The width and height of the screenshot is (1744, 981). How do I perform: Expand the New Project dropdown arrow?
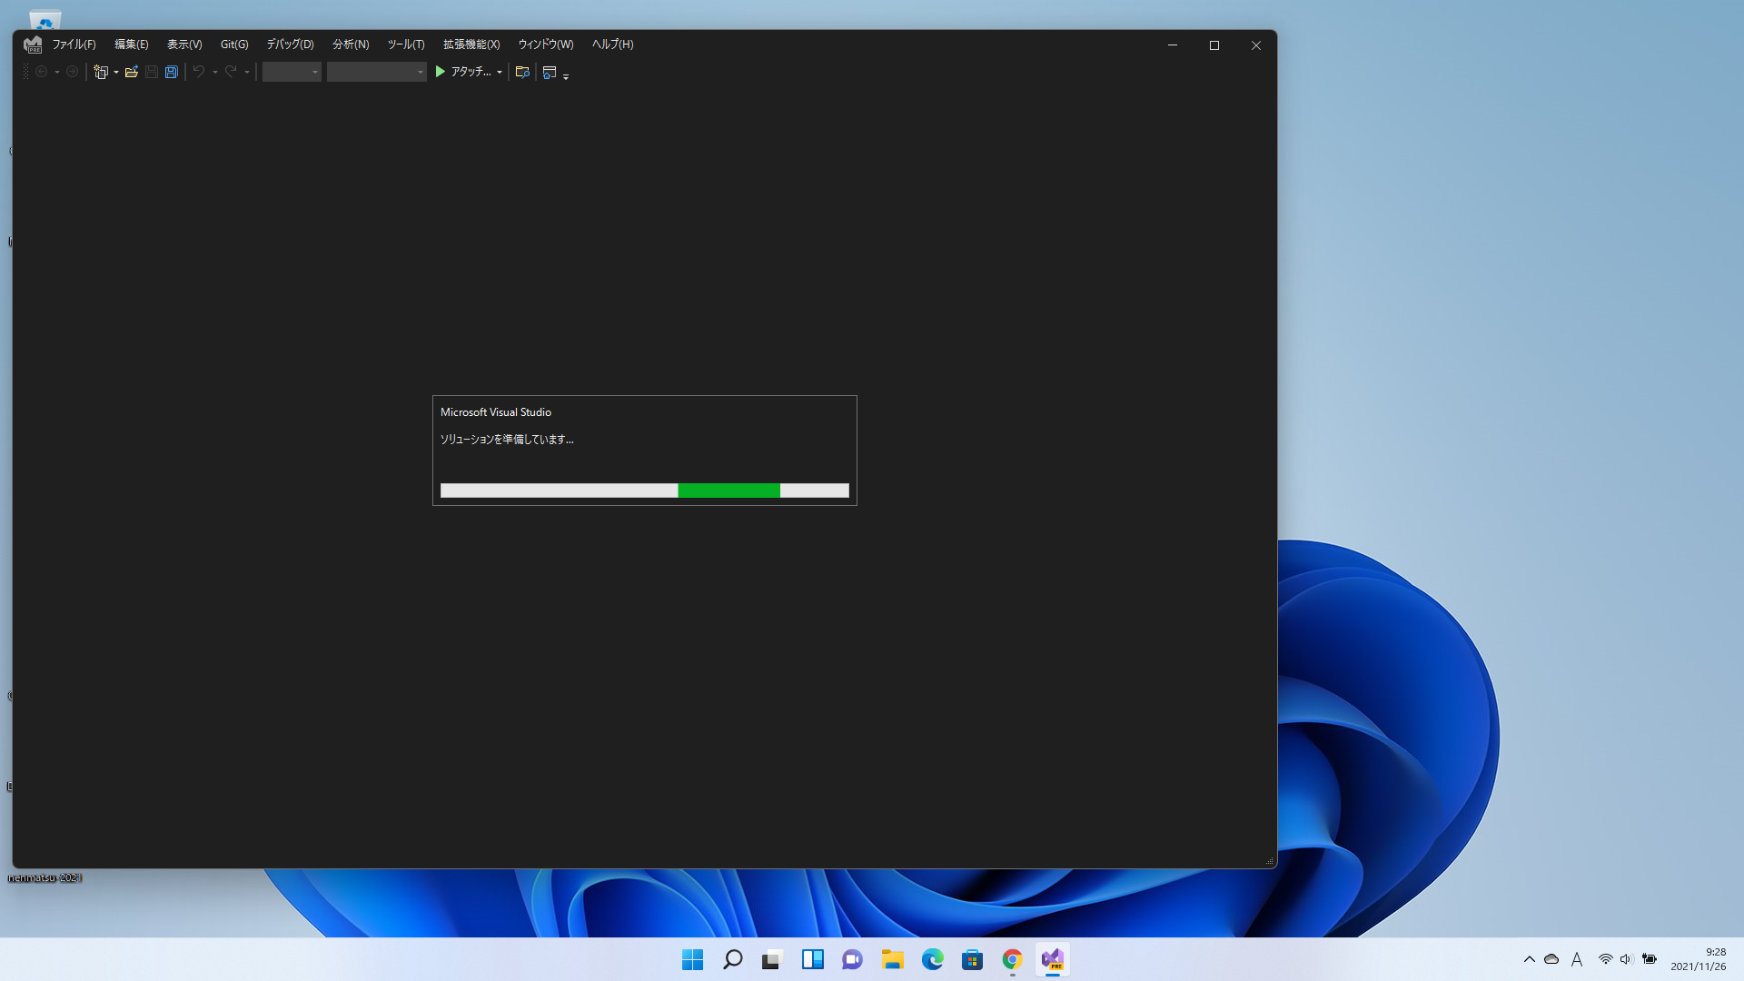(116, 73)
